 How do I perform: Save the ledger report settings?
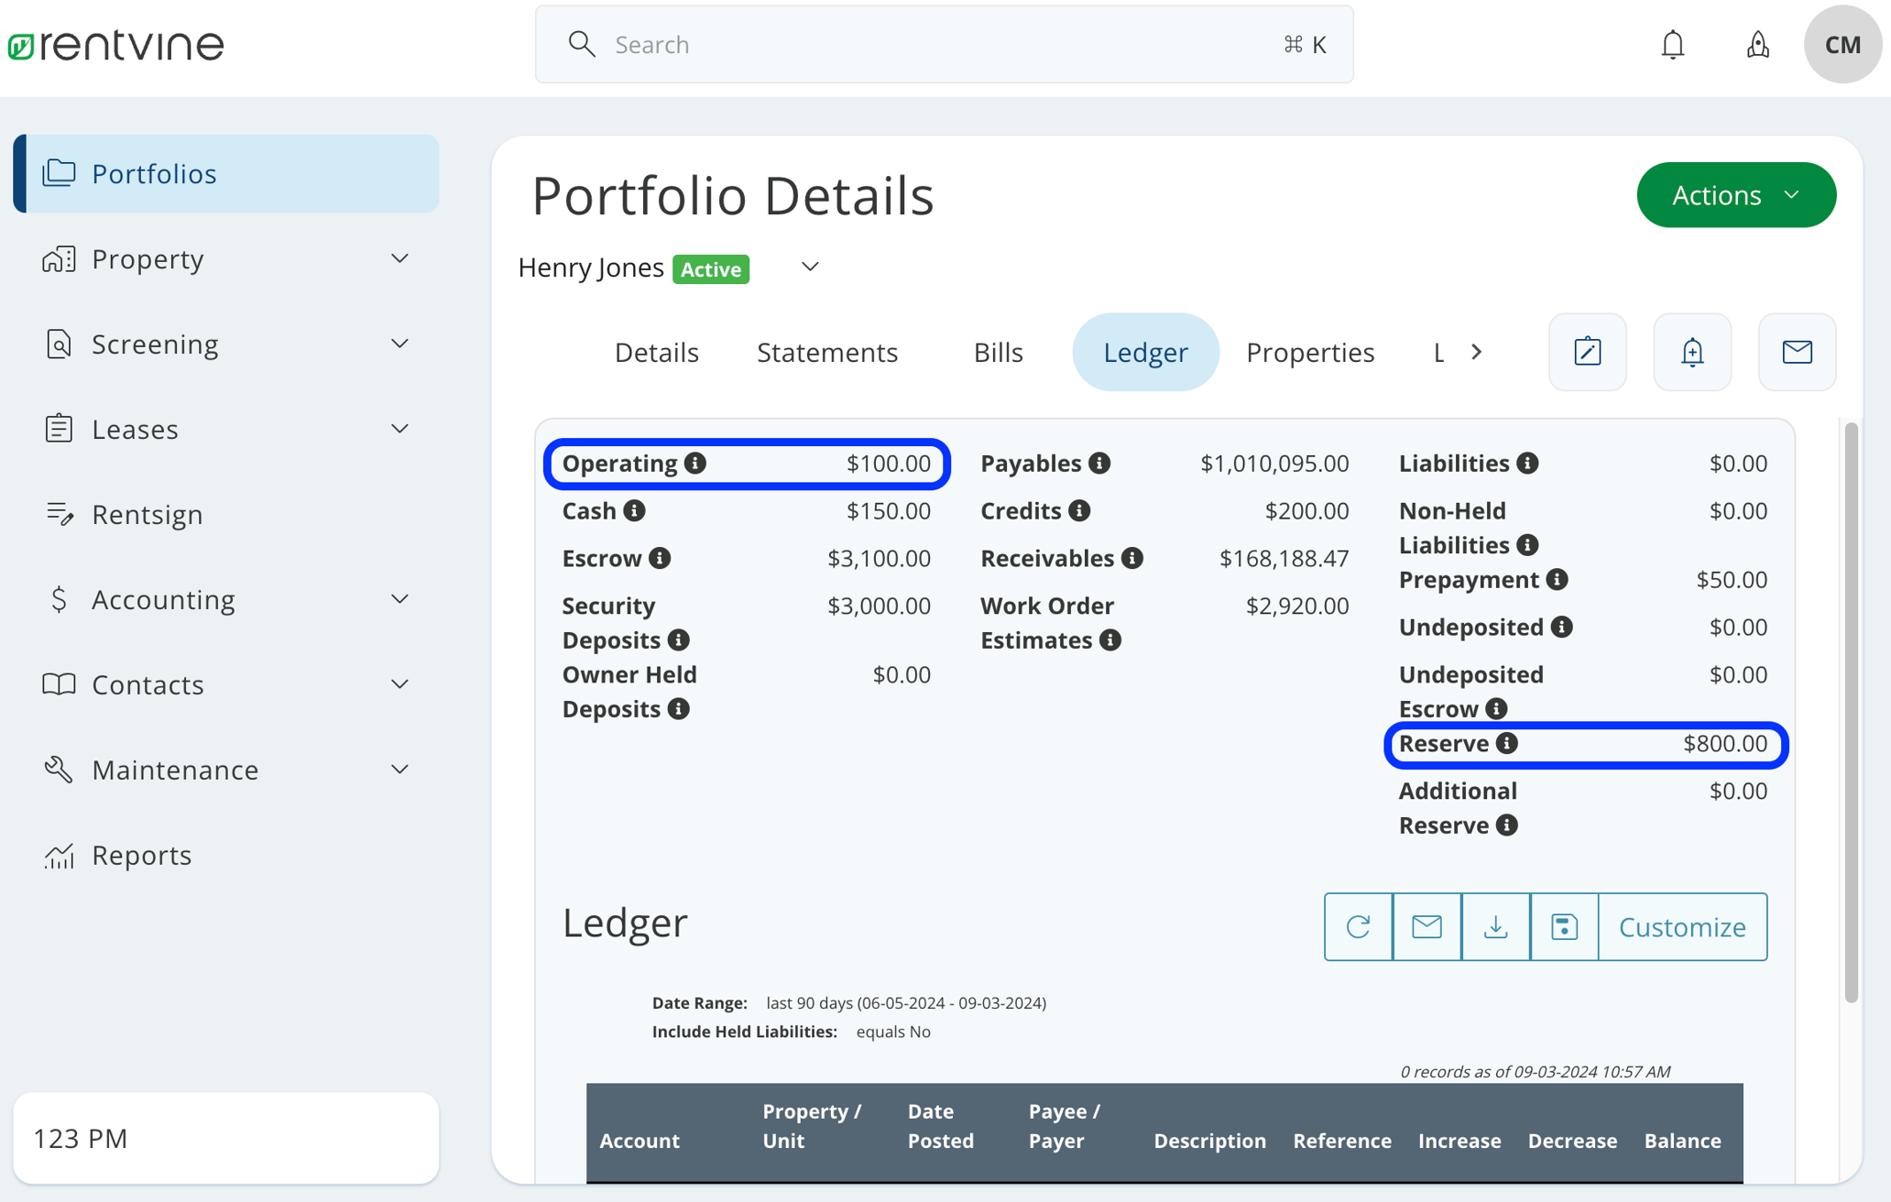pos(1564,927)
